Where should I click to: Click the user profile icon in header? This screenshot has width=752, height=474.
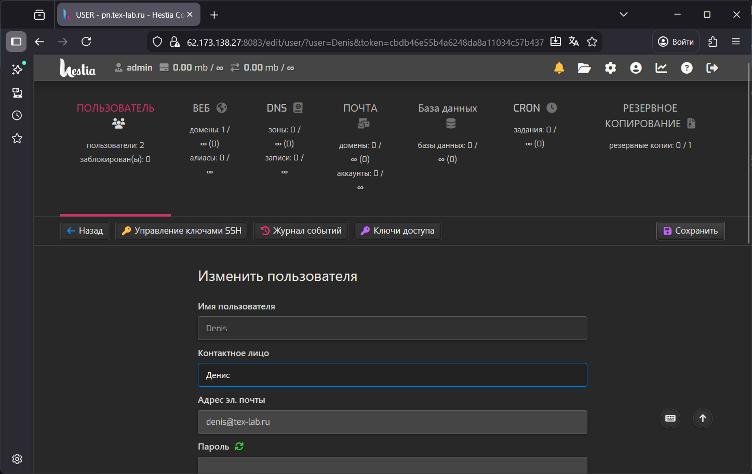click(x=636, y=68)
